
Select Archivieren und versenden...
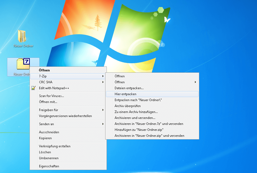[x=135, y=118]
